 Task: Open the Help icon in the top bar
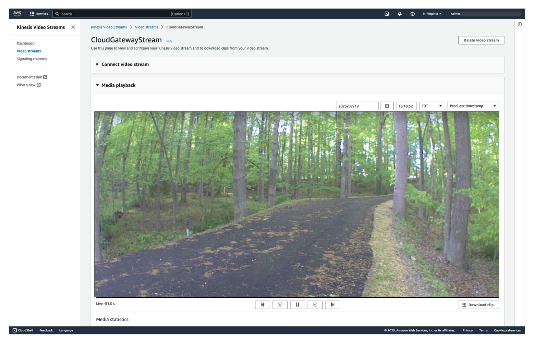coord(412,14)
